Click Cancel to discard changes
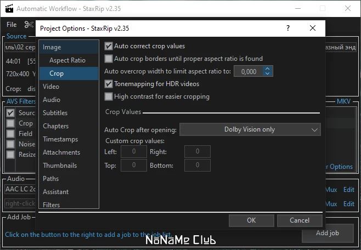This screenshot has width=361, height=250. click(x=300, y=220)
